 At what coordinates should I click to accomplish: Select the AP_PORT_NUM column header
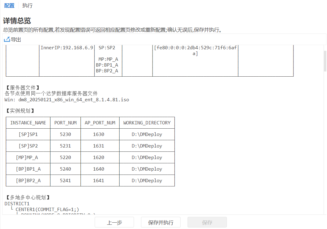[x=100, y=123]
